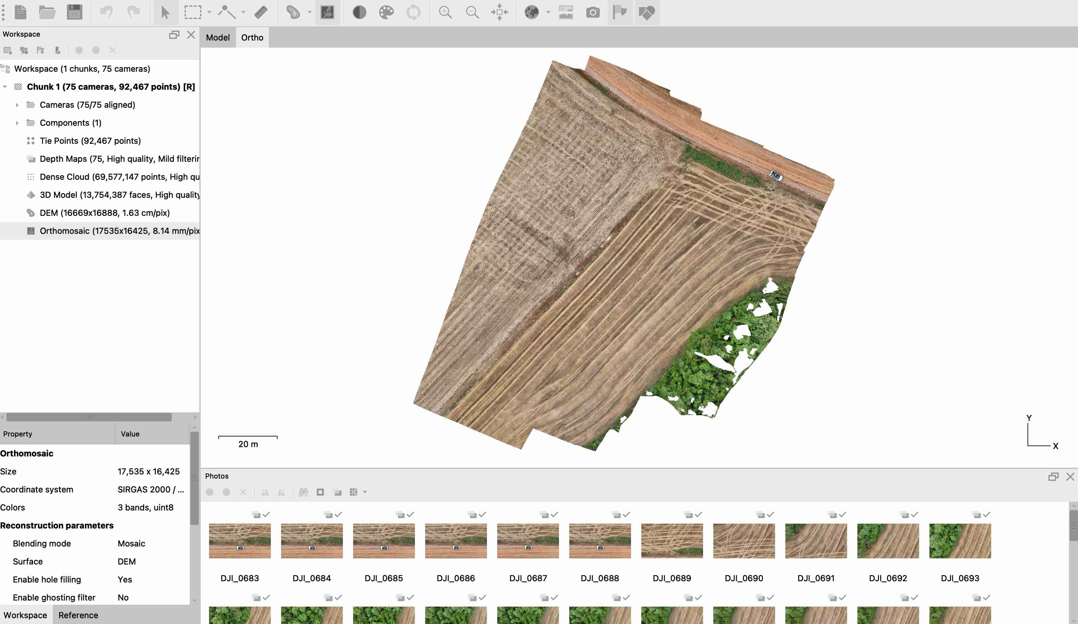The height and width of the screenshot is (624, 1078).
Task: Switch to the Model tab
Action: (218, 38)
